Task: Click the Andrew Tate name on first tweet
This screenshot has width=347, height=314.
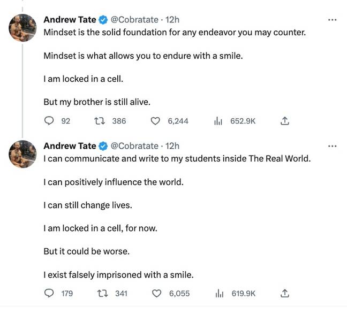Action: [70, 20]
